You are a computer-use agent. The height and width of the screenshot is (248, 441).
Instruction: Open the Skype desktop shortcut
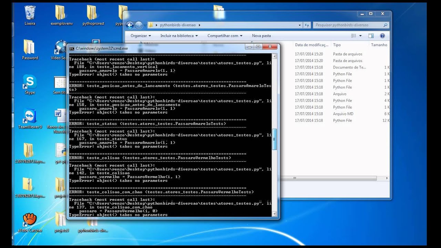click(x=30, y=85)
